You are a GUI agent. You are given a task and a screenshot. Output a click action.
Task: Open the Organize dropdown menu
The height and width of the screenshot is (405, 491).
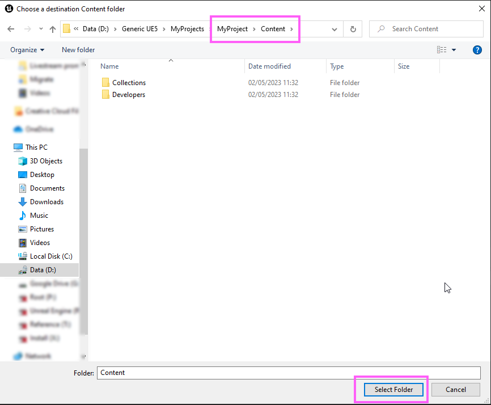coord(27,50)
